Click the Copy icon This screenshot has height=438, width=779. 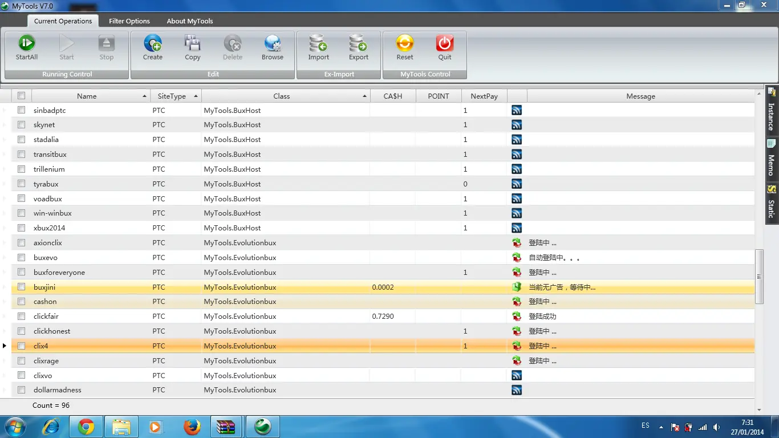[193, 43]
